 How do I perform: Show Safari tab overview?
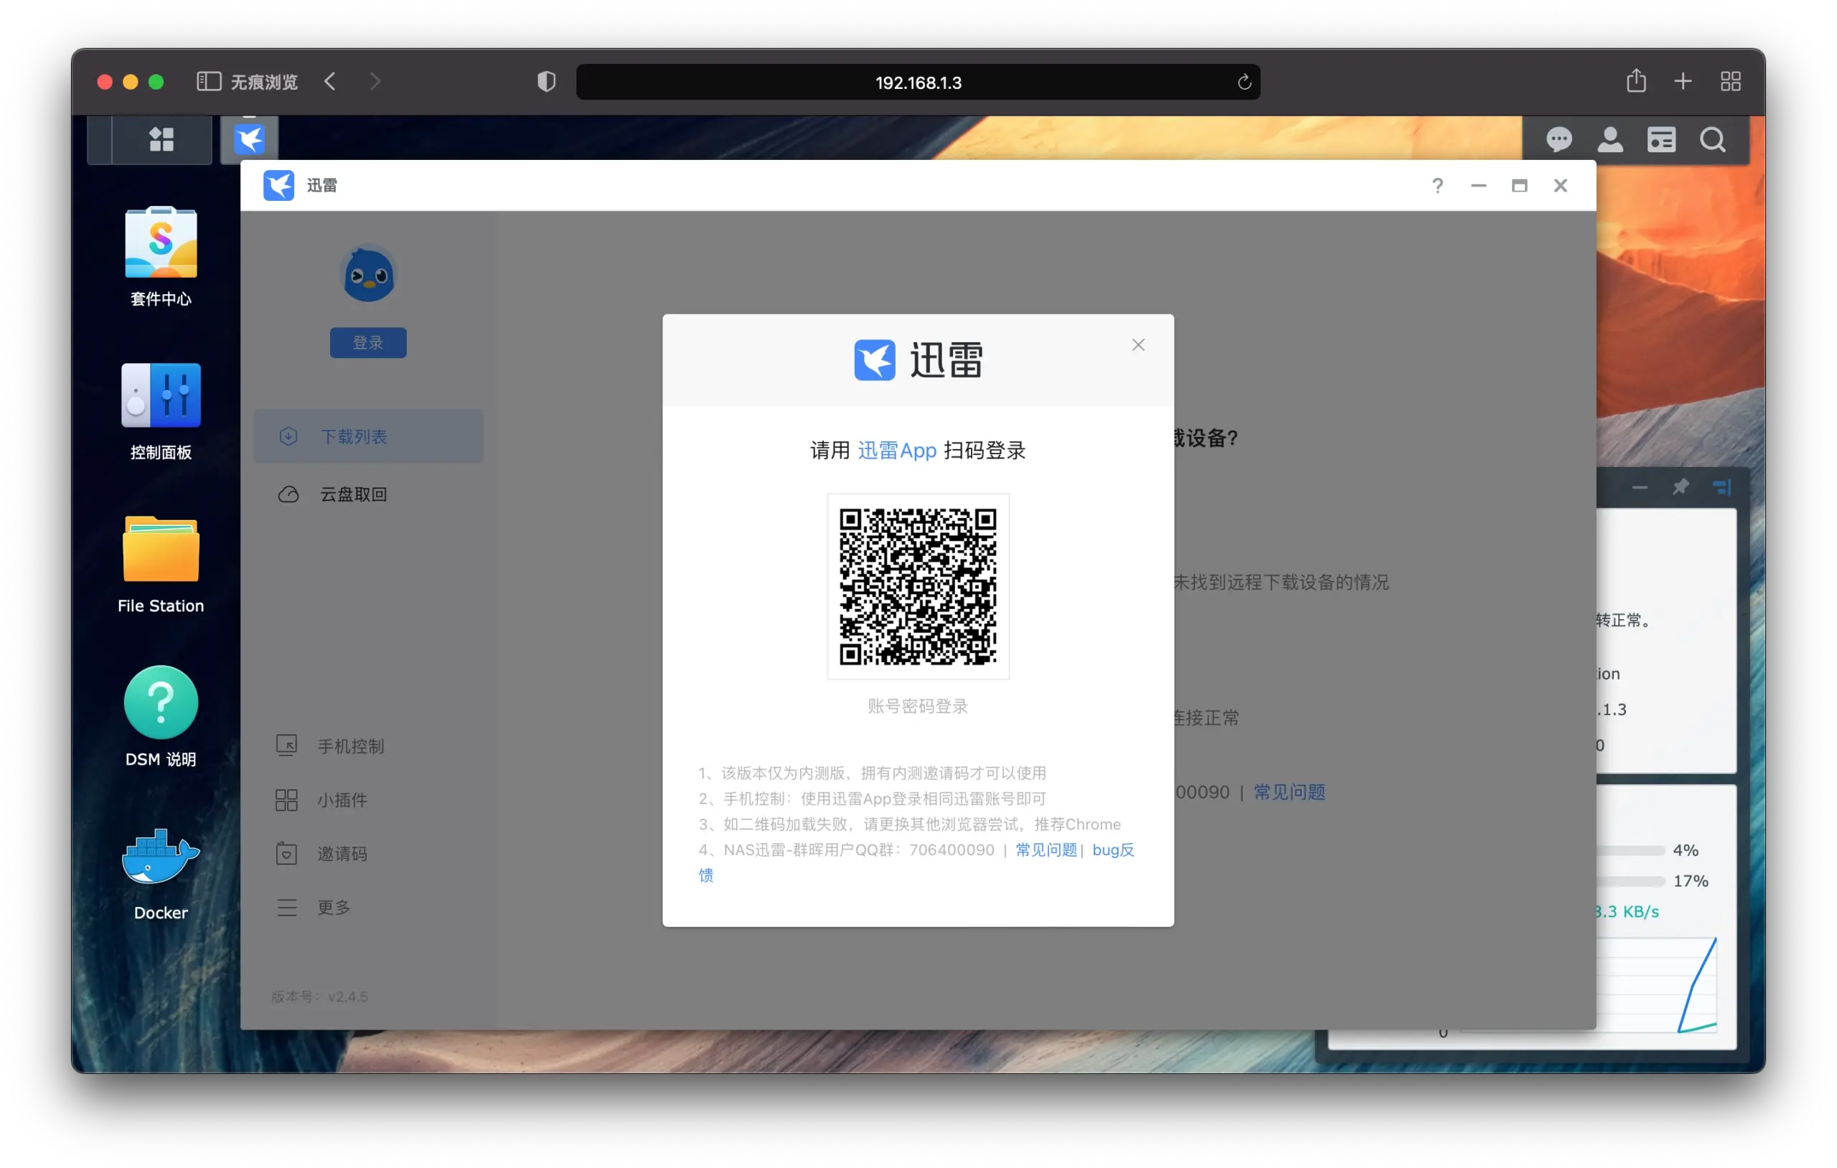(1730, 81)
